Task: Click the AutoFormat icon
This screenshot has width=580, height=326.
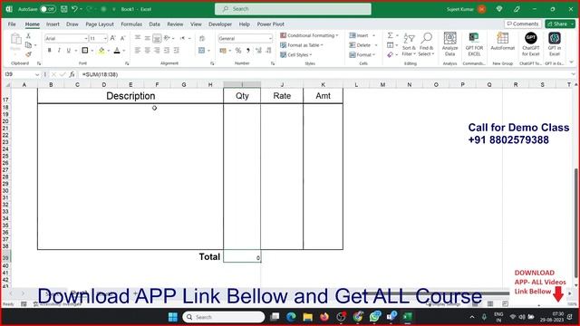Action: (502, 42)
